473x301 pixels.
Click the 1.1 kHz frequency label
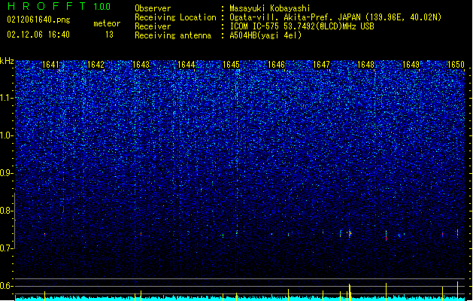tap(6, 98)
